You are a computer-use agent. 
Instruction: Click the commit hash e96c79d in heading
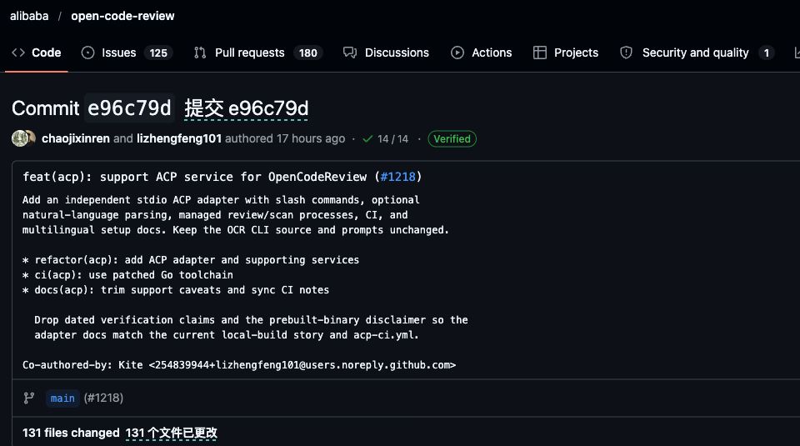130,108
